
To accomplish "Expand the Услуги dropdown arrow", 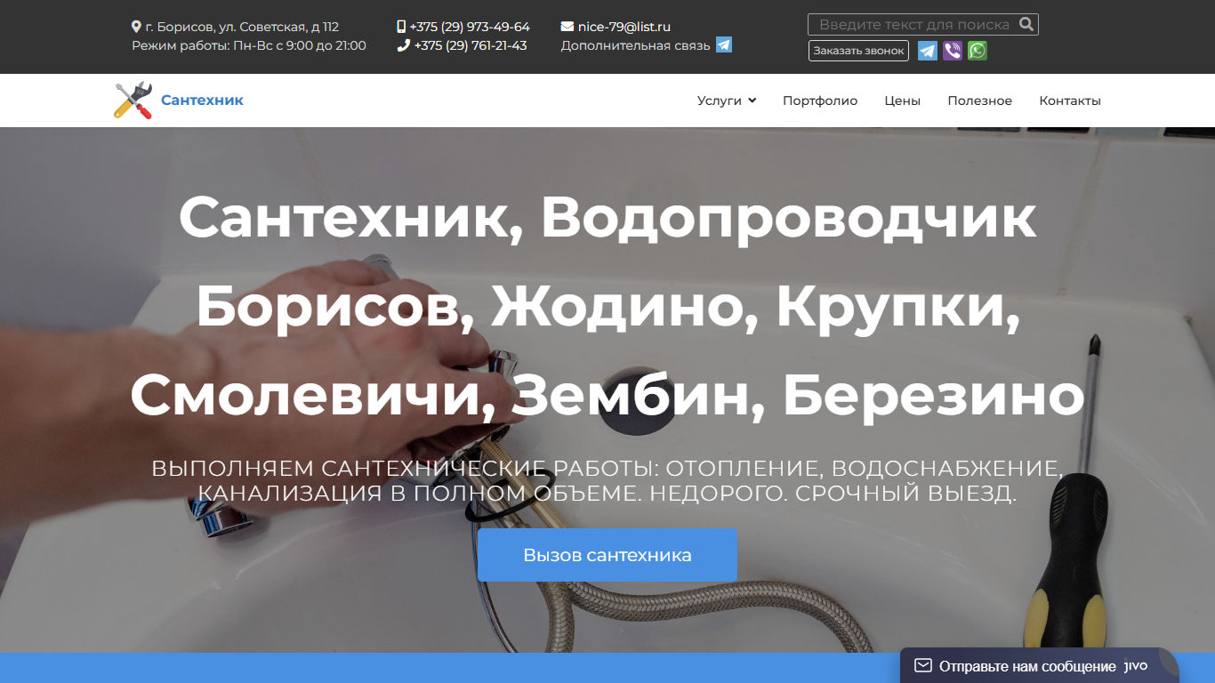I will [x=752, y=100].
